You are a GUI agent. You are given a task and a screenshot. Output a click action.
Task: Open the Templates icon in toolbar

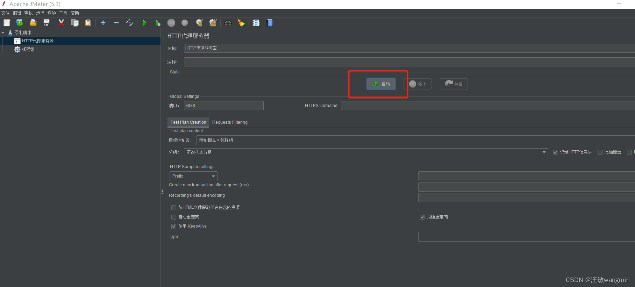point(20,23)
